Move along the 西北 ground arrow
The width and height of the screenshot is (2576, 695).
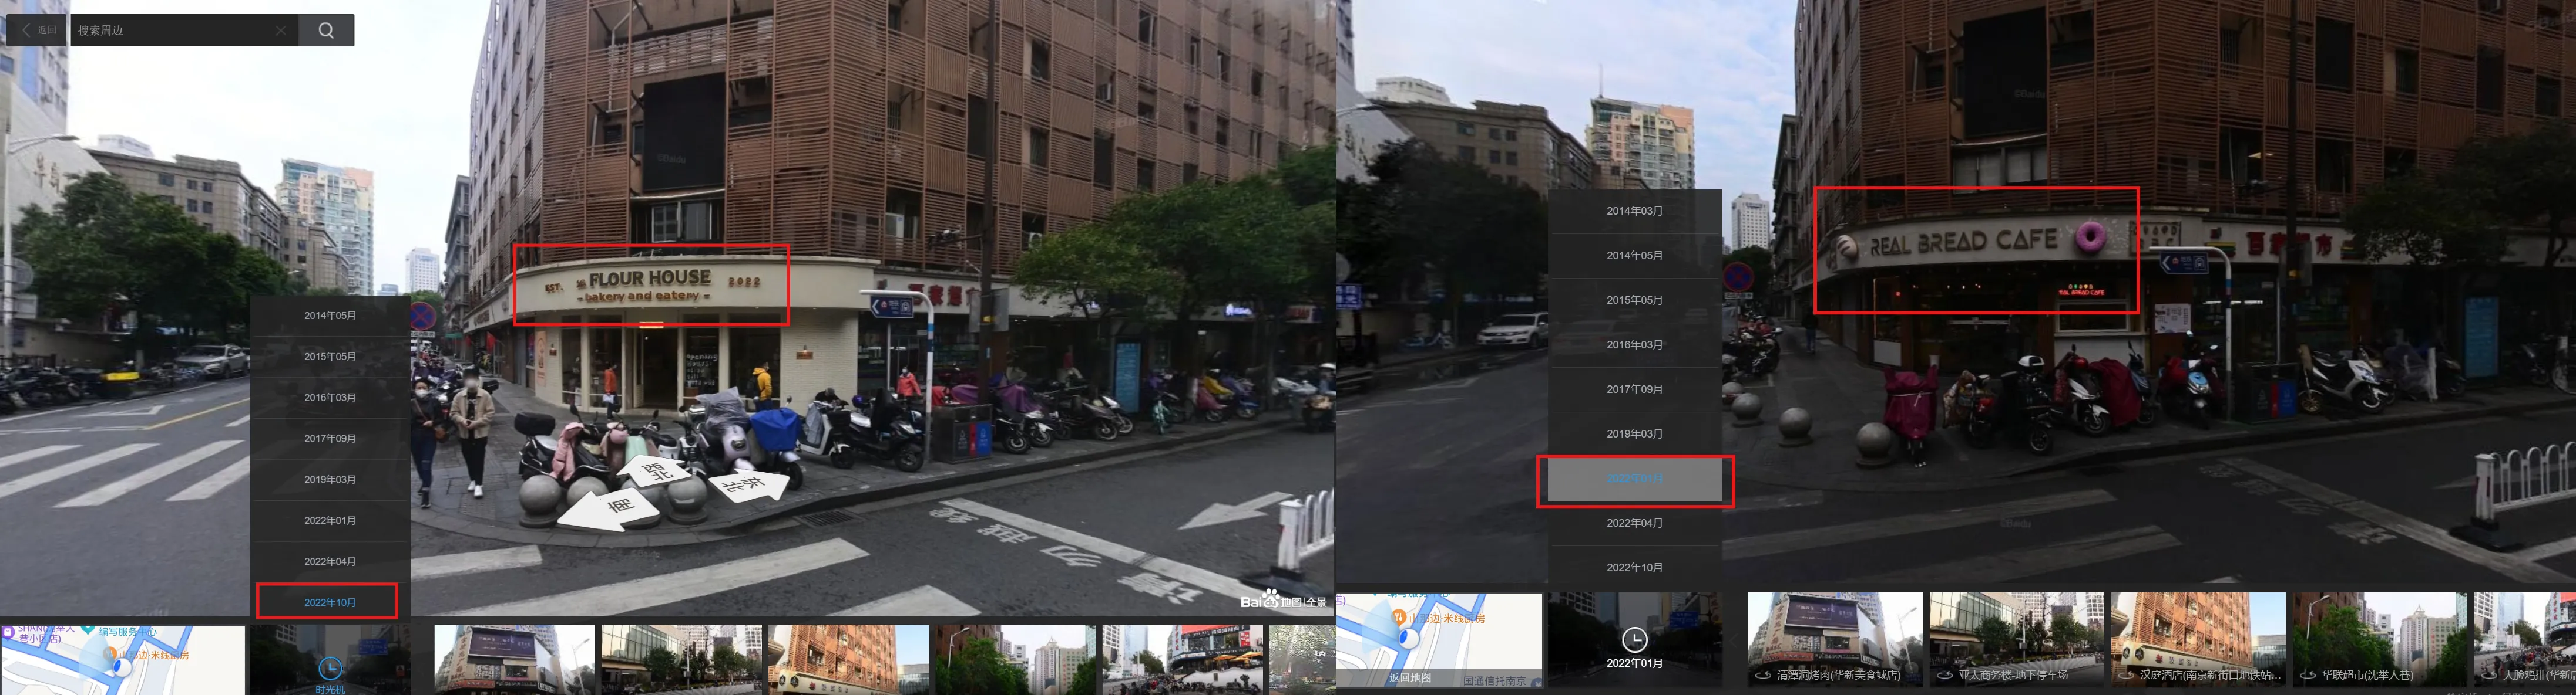pyautogui.click(x=654, y=472)
